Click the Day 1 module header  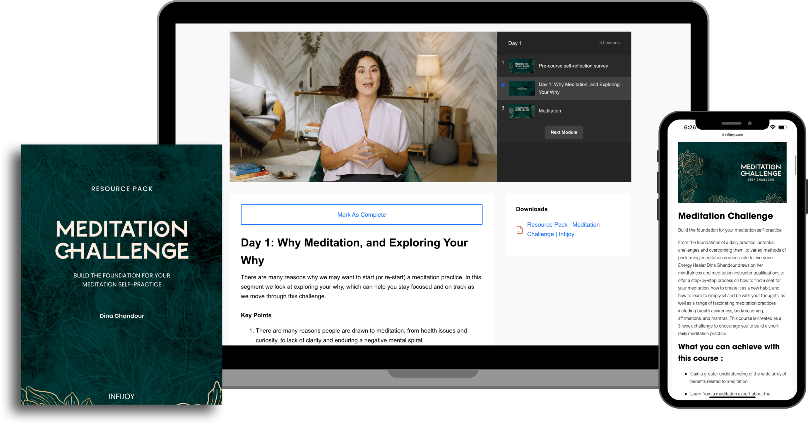pyautogui.click(x=515, y=43)
